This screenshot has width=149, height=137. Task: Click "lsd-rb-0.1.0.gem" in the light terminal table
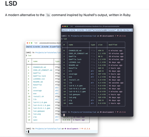tap(42, 105)
